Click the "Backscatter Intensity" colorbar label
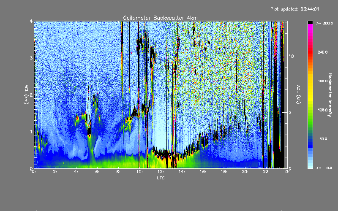This screenshot has width=338, height=211. pos(330,95)
